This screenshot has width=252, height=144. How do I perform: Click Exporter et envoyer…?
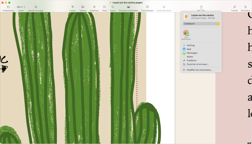[198, 64]
